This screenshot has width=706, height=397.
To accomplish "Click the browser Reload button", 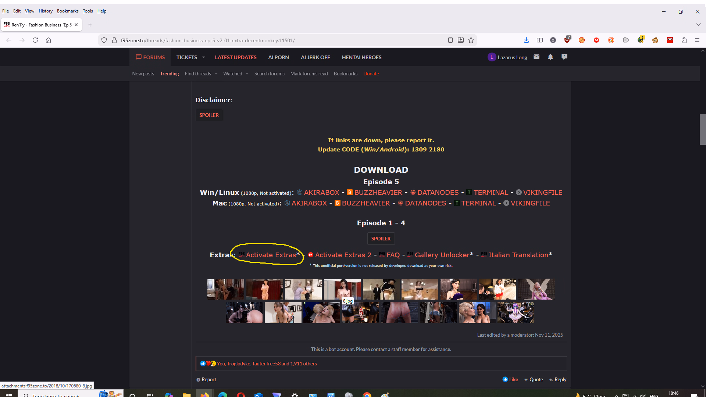I will (x=35, y=40).
